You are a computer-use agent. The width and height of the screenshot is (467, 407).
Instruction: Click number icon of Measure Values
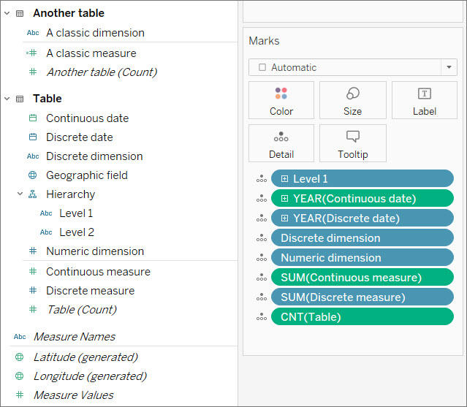[20, 395]
